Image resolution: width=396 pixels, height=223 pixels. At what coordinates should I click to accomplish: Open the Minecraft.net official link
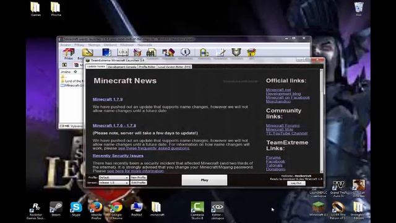click(x=278, y=90)
